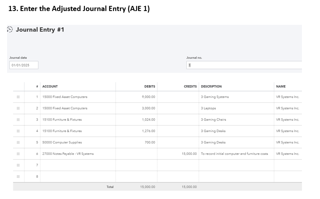The height and width of the screenshot is (199, 320).
Task: Click the description 3 Gaming Chairs
Action: pos(213,120)
